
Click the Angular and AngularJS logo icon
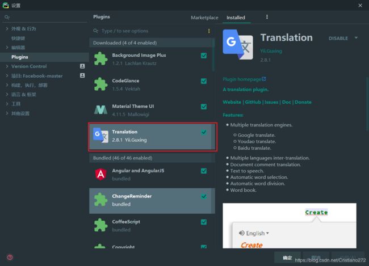(x=100, y=174)
